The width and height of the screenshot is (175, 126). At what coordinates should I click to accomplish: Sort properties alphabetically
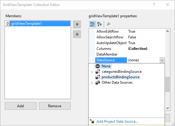[x=100, y=24]
